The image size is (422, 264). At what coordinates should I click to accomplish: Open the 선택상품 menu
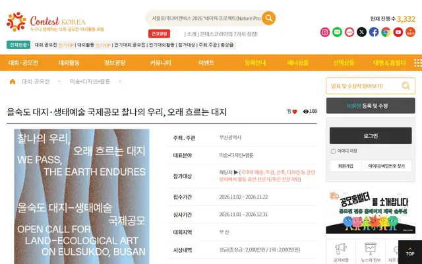(x=344, y=63)
